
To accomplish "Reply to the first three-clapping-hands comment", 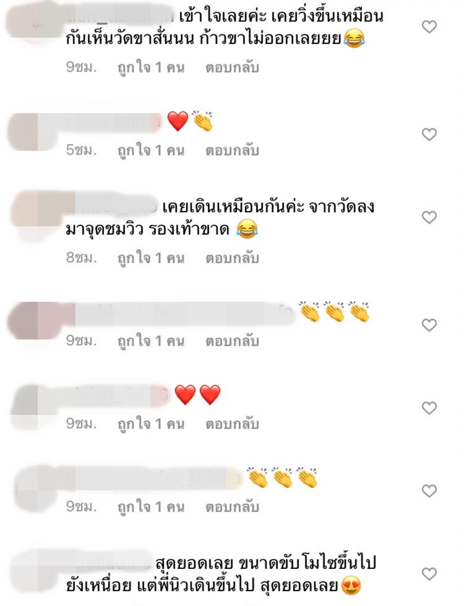I will tap(232, 341).
